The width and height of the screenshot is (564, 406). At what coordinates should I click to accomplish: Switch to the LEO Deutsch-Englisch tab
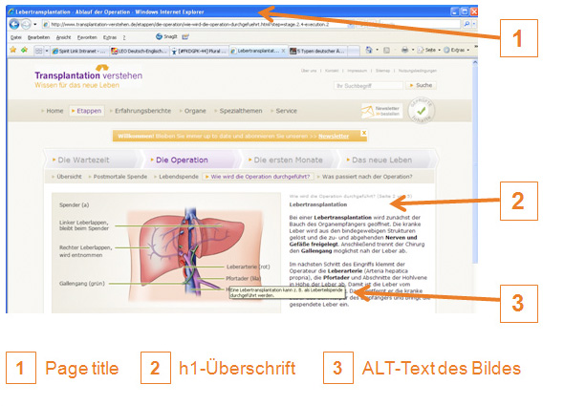pyautogui.click(x=139, y=51)
